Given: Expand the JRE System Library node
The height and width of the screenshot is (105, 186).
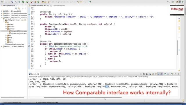Looking at the screenshot, I should (x=4, y=20).
